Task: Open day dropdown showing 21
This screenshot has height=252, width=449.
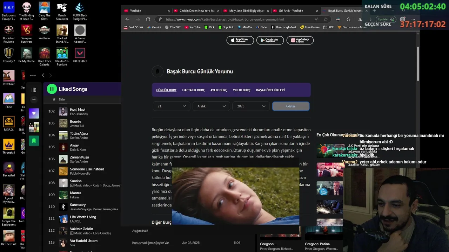Action: coord(172,106)
